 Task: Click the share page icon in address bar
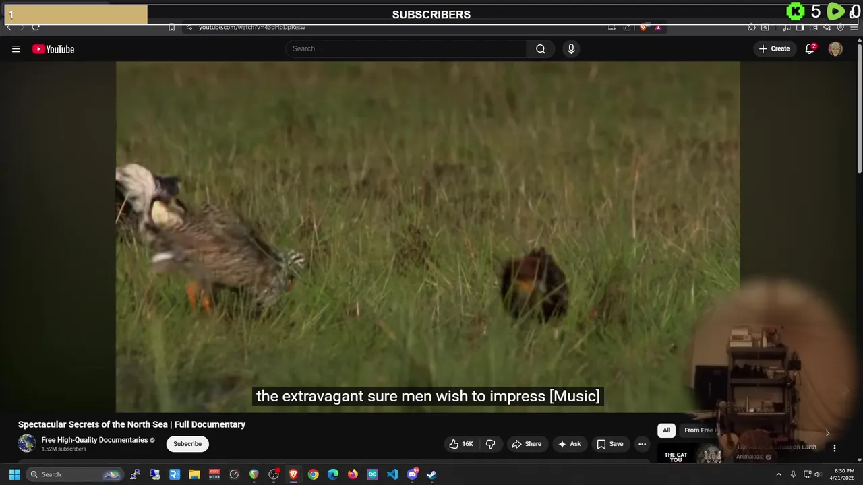tap(627, 27)
